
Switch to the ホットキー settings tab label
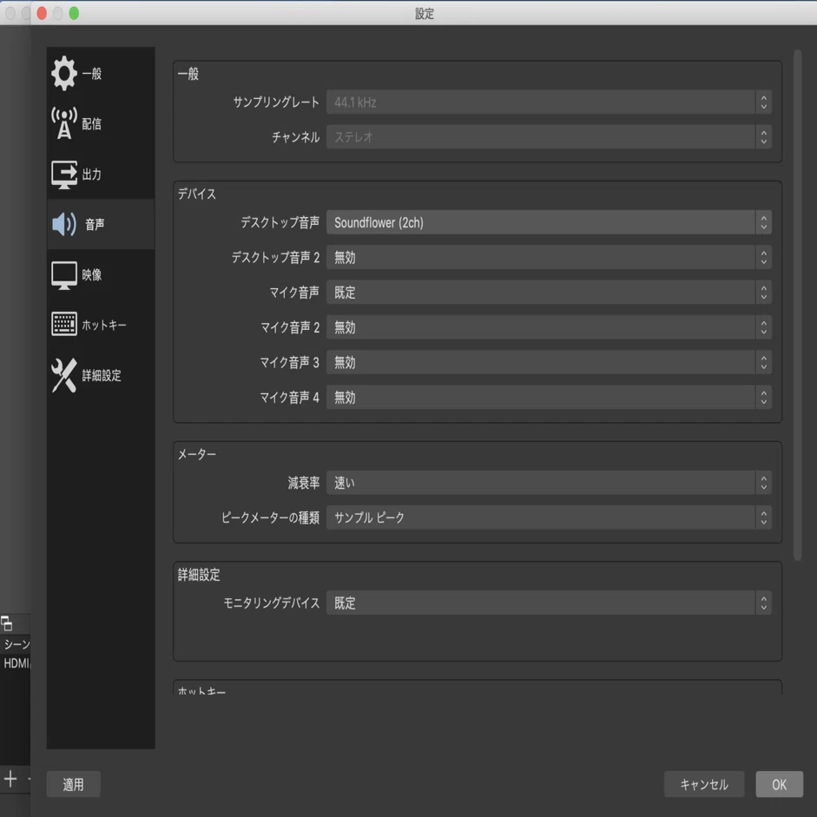click(x=103, y=325)
